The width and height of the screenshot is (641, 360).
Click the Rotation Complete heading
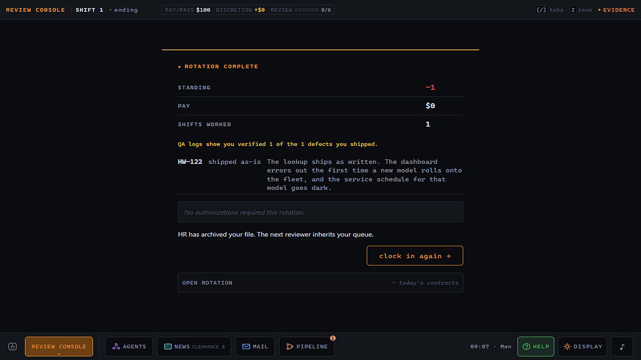pyautogui.click(x=221, y=66)
